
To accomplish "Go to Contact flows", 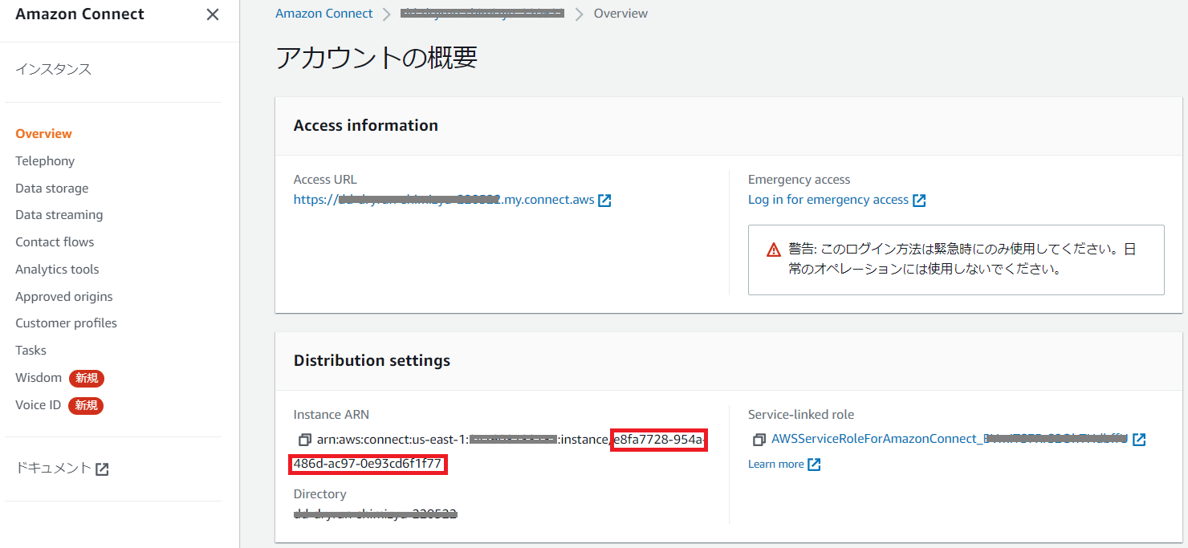I will [x=55, y=242].
